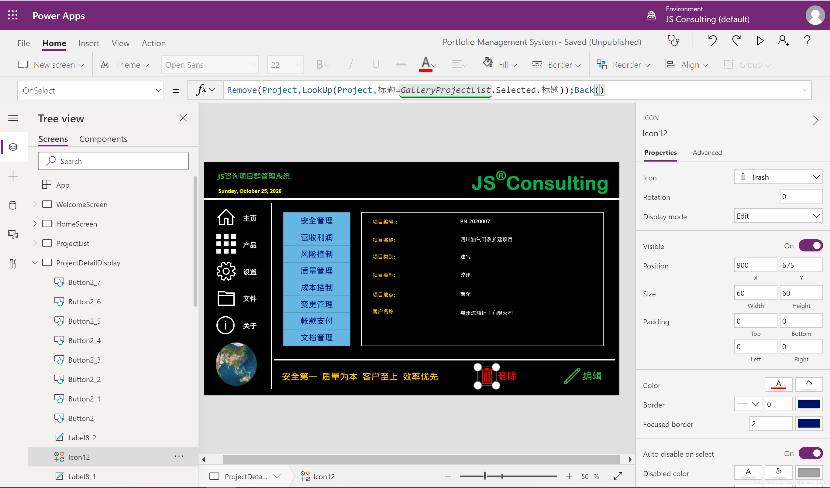Open the File menu
The image size is (830, 488).
click(23, 43)
